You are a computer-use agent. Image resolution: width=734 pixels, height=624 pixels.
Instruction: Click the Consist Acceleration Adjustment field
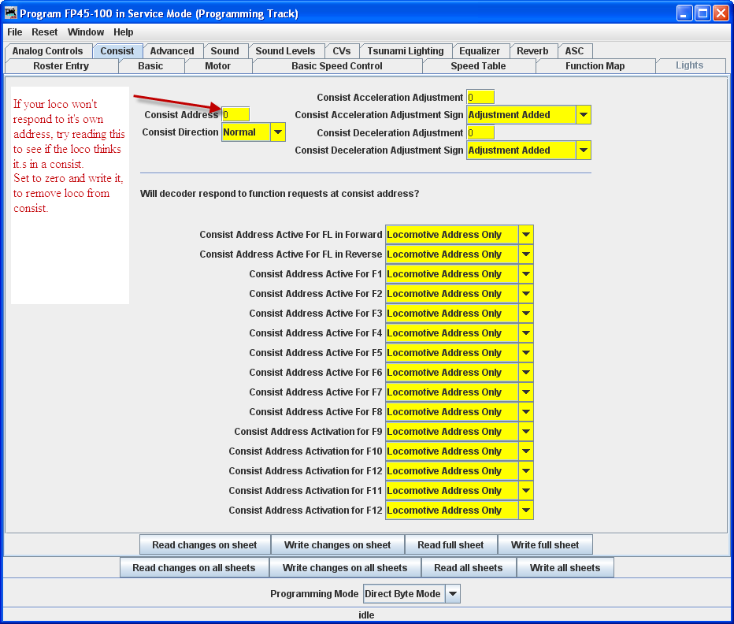tap(480, 98)
